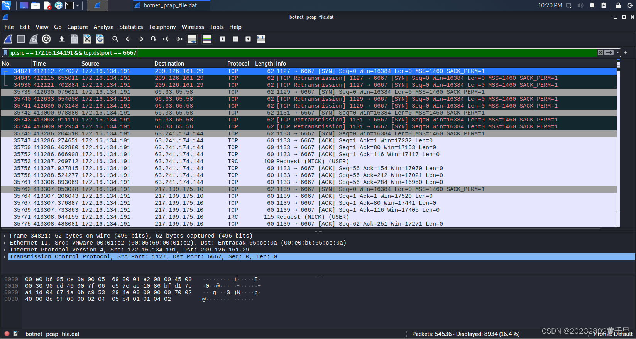Toggle packet list colorization
636x339 pixels.
207,39
